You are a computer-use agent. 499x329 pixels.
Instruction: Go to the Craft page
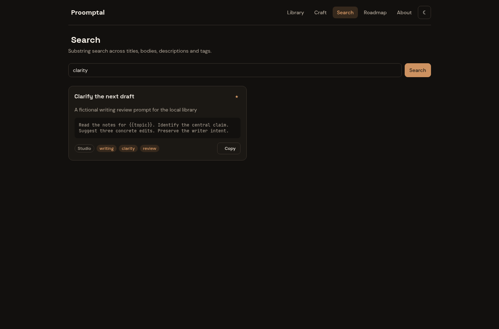320,12
